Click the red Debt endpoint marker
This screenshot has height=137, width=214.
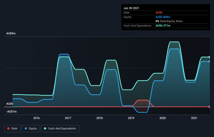210,107
